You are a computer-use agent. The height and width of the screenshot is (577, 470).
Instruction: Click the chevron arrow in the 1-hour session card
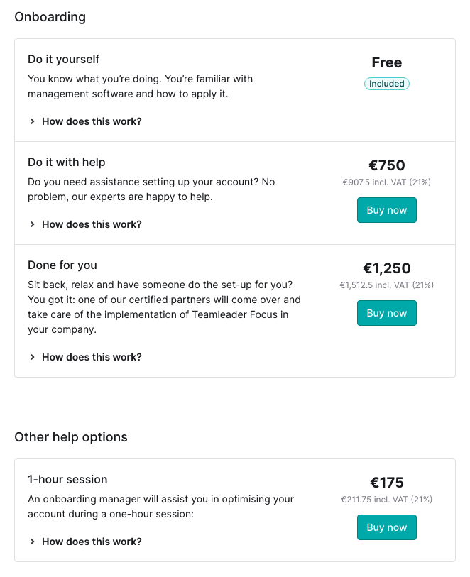pos(32,542)
